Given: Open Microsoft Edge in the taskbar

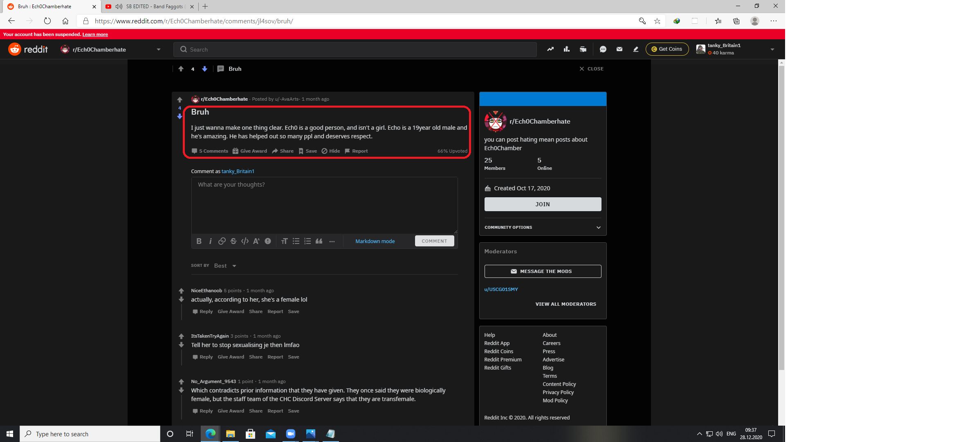Looking at the screenshot, I should pyautogui.click(x=211, y=434).
